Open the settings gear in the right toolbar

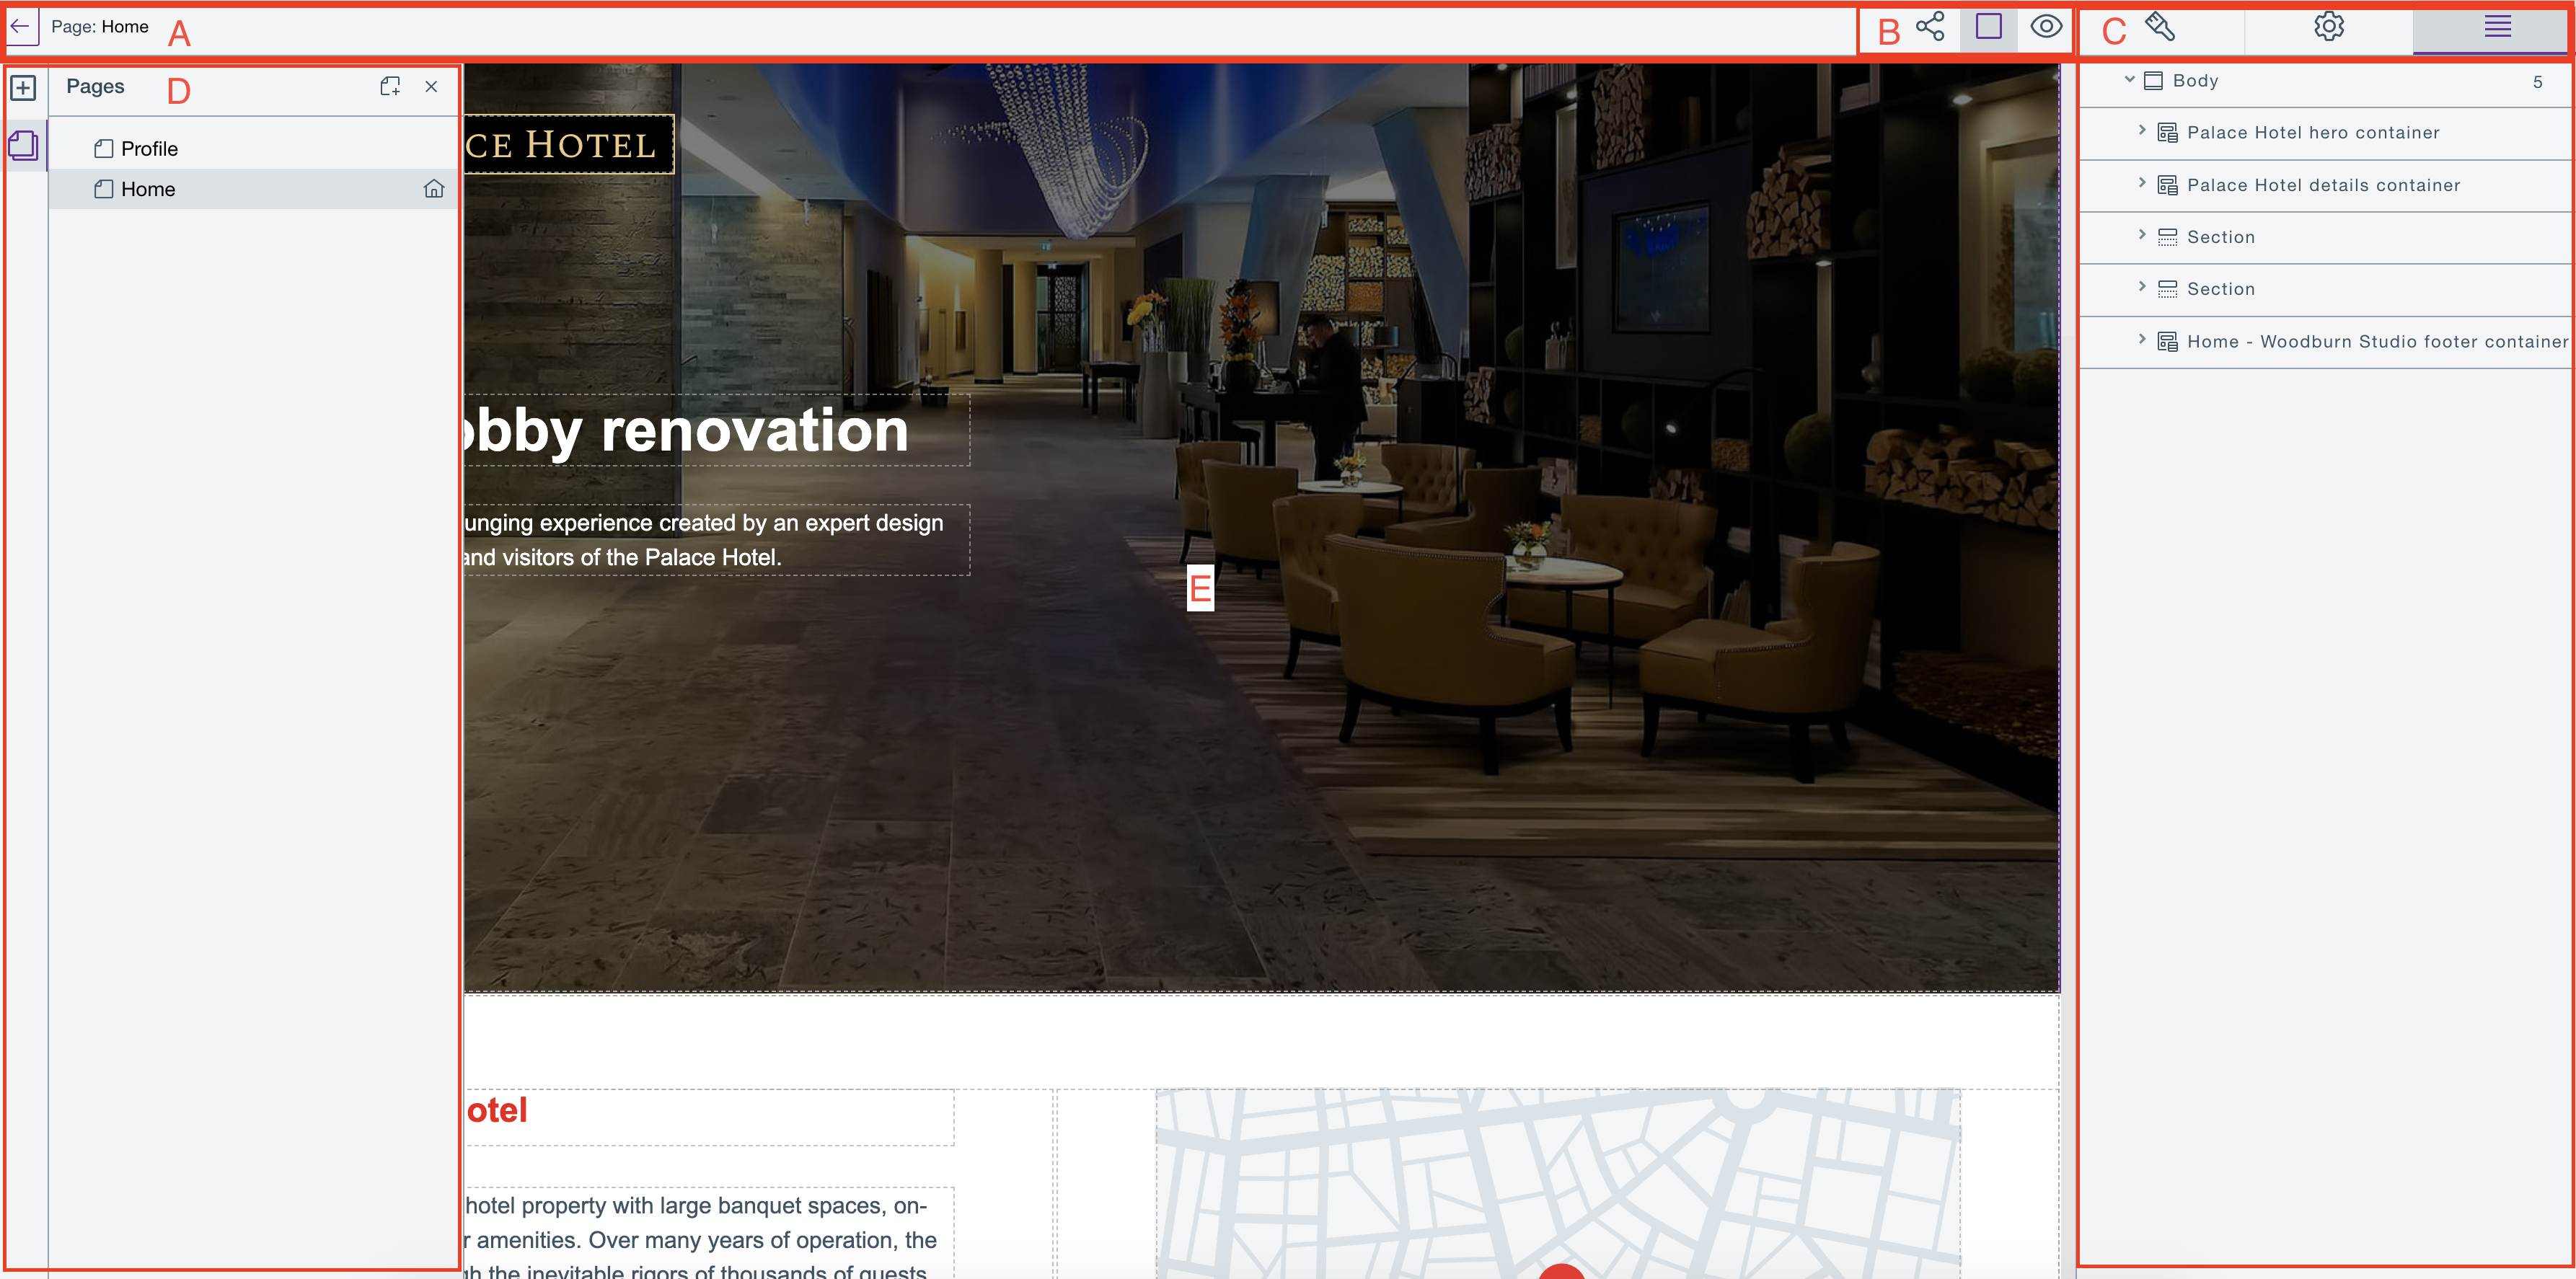2329,27
